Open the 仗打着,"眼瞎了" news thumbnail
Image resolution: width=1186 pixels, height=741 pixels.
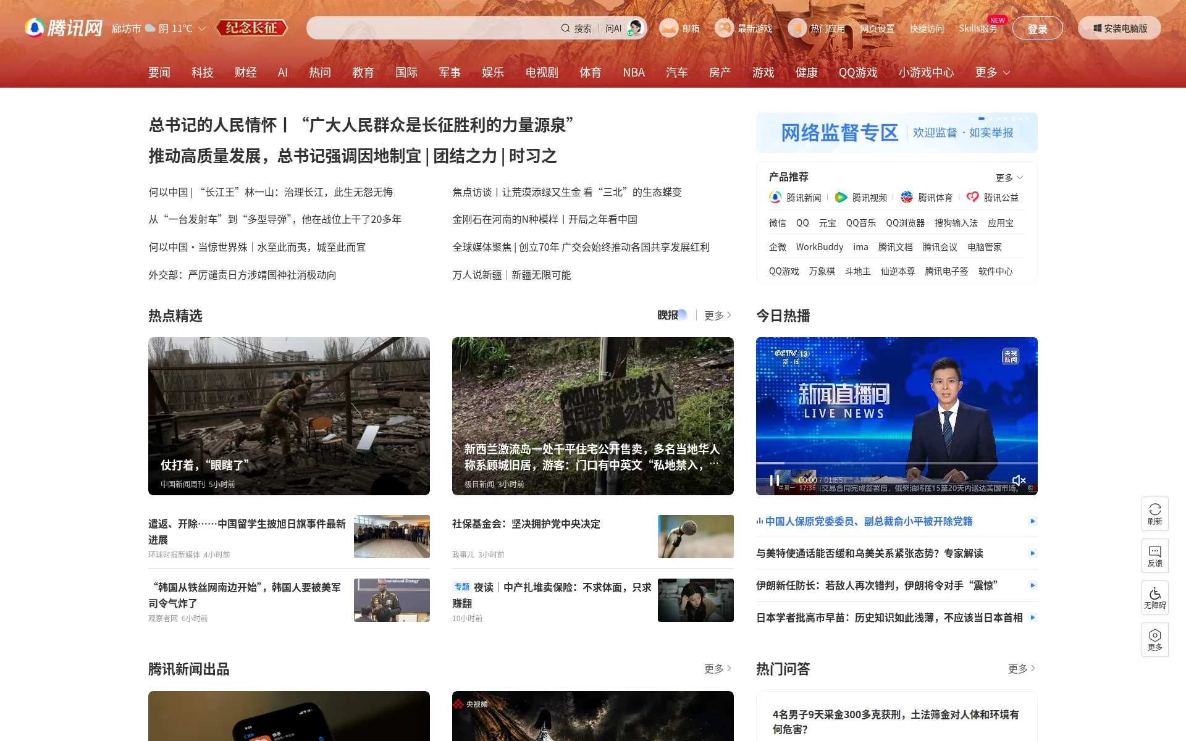click(289, 416)
